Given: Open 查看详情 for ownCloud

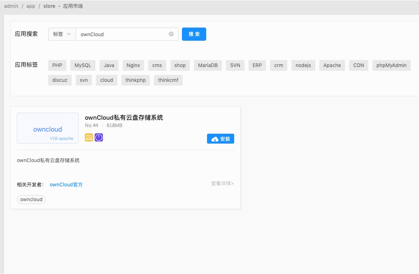Looking at the screenshot, I should (222, 183).
